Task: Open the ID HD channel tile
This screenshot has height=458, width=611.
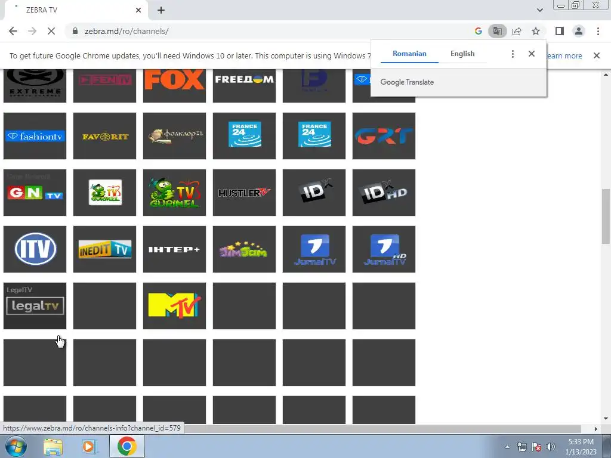Action: 384,193
